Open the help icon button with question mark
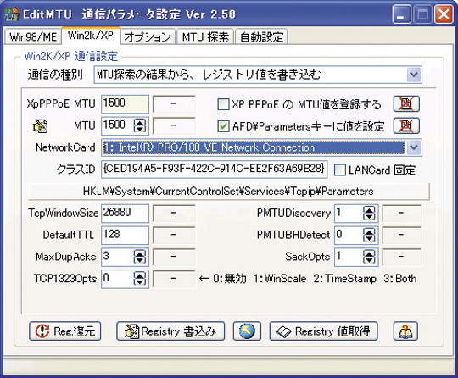458x378 pixels. (x=405, y=331)
